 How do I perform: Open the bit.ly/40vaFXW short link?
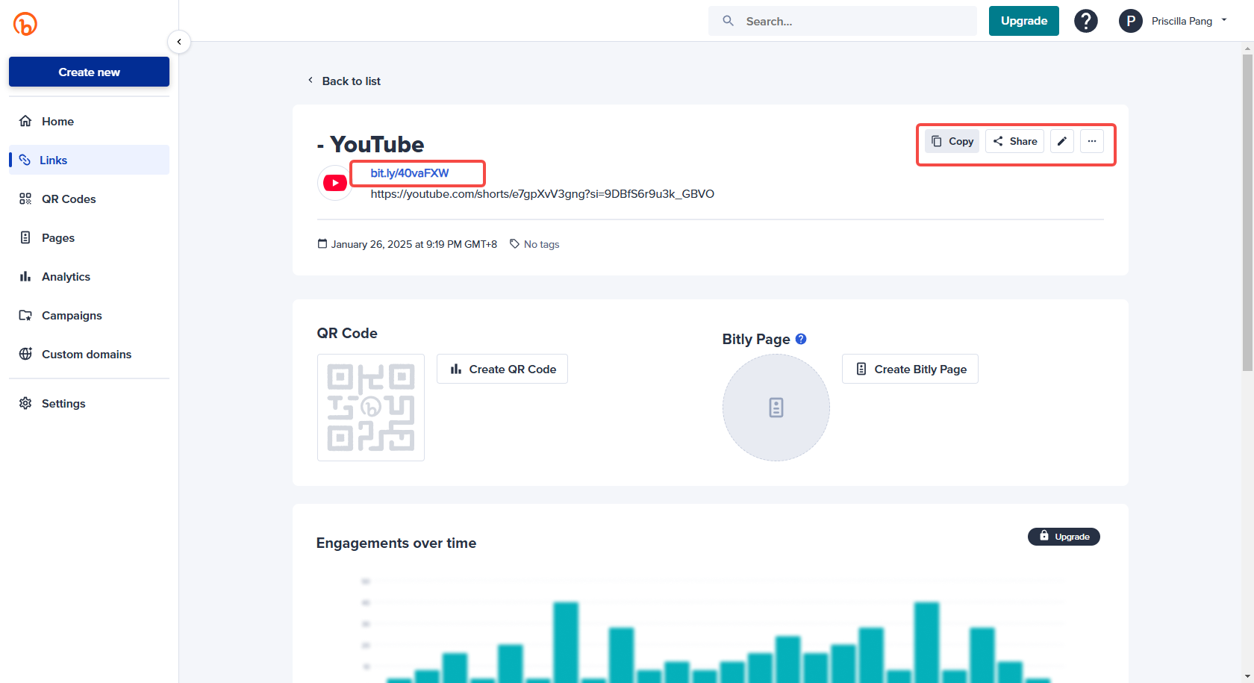click(x=410, y=172)
